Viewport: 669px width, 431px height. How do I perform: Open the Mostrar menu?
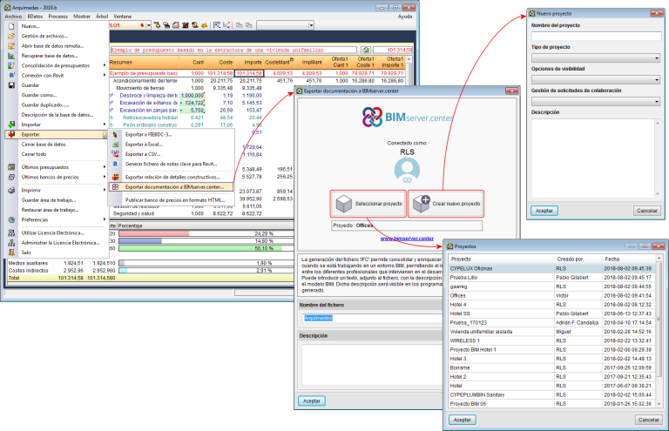click(x=82, y=17)
